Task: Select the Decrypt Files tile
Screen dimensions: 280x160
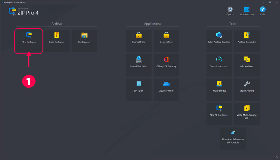Action: pos(166,41)
